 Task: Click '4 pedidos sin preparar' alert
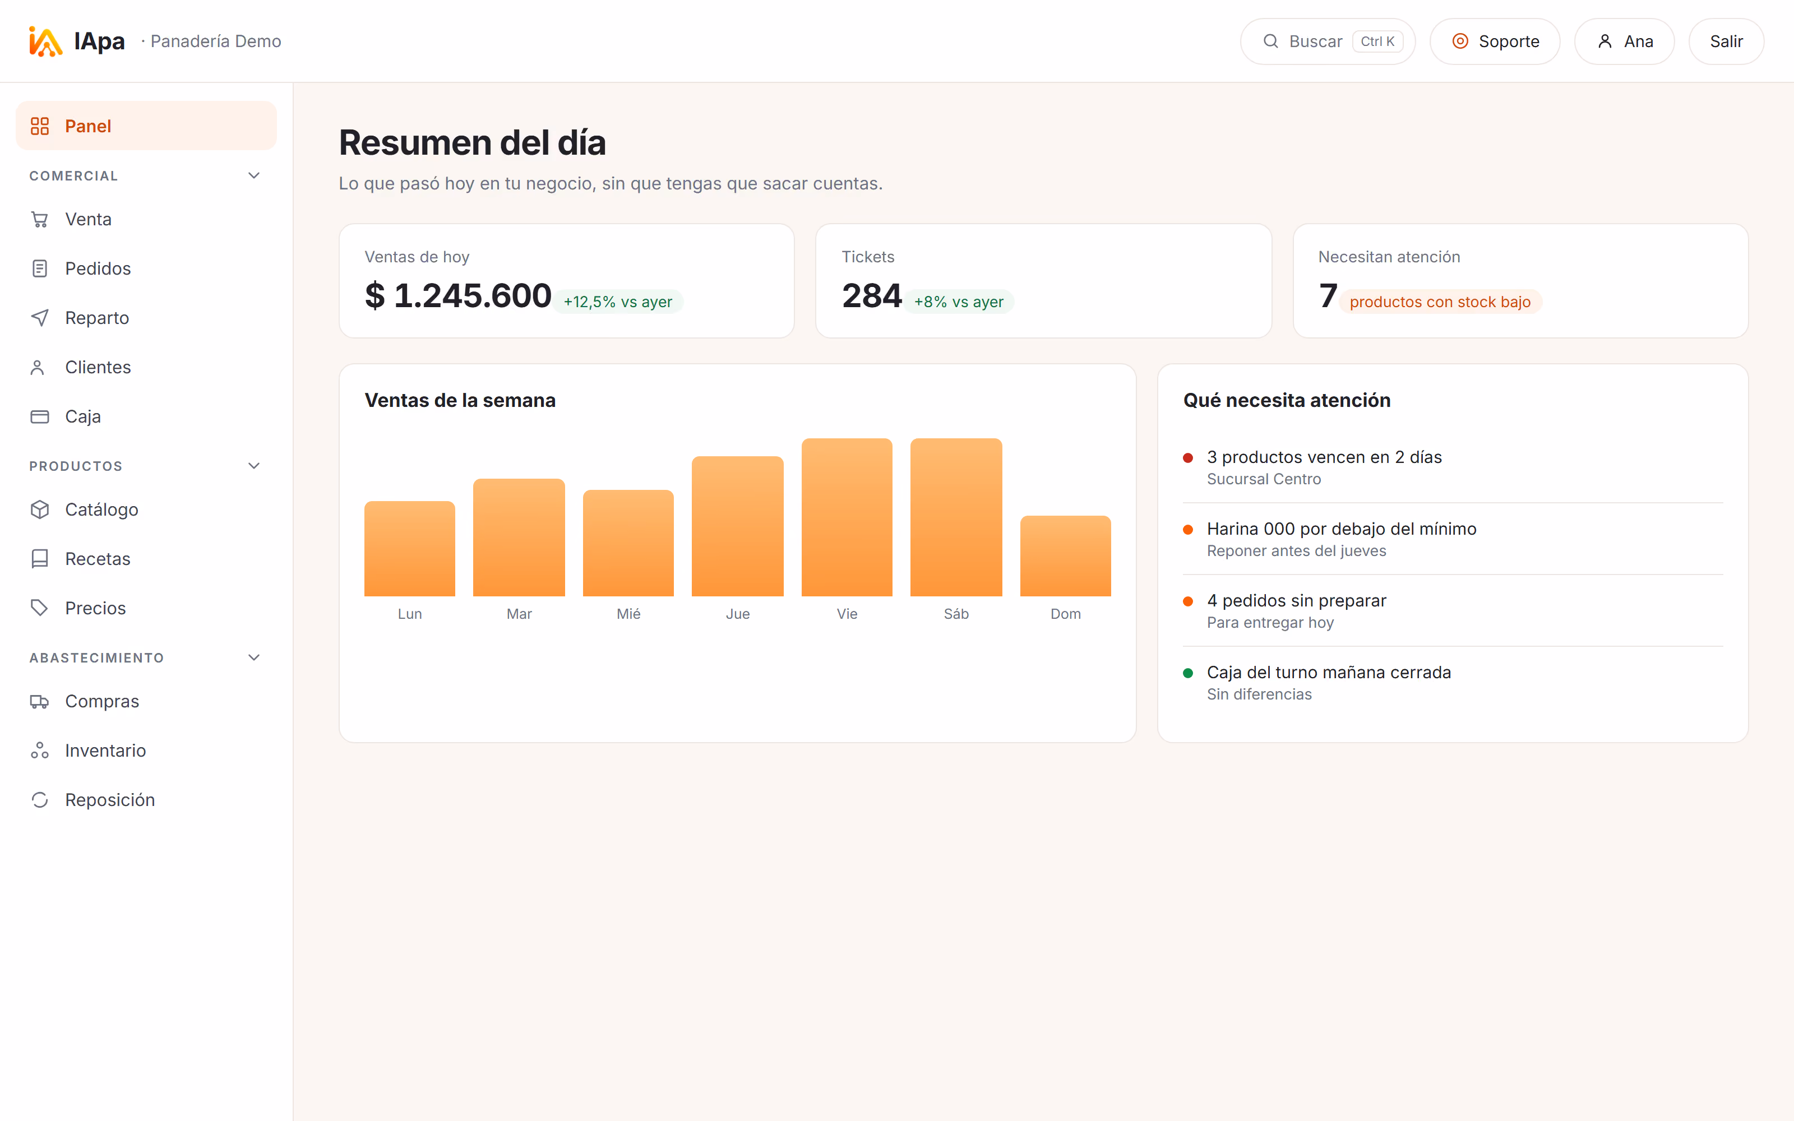tap(1452, 611)
